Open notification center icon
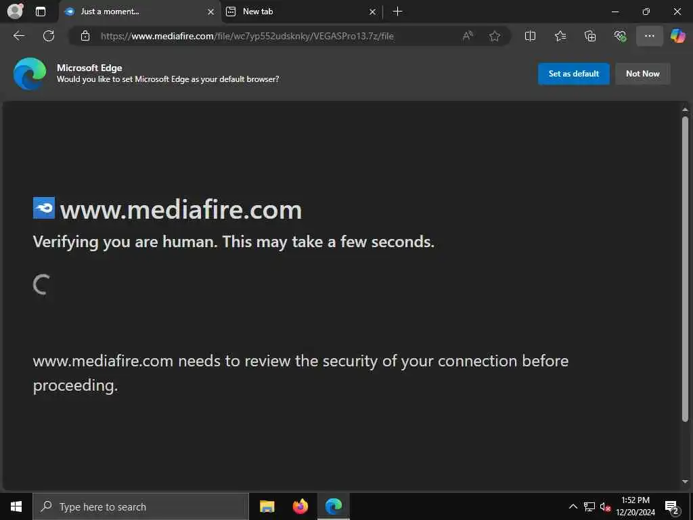693x520 pixels. 672,506
